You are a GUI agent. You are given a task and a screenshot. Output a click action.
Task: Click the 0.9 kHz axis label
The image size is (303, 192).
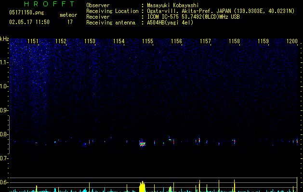pyautogui.click(x=4, y=110)
